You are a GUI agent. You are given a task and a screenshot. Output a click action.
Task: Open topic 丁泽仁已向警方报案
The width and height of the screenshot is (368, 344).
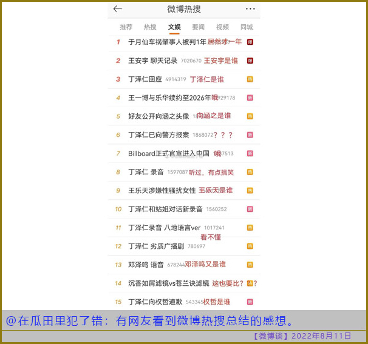point(158,135)
